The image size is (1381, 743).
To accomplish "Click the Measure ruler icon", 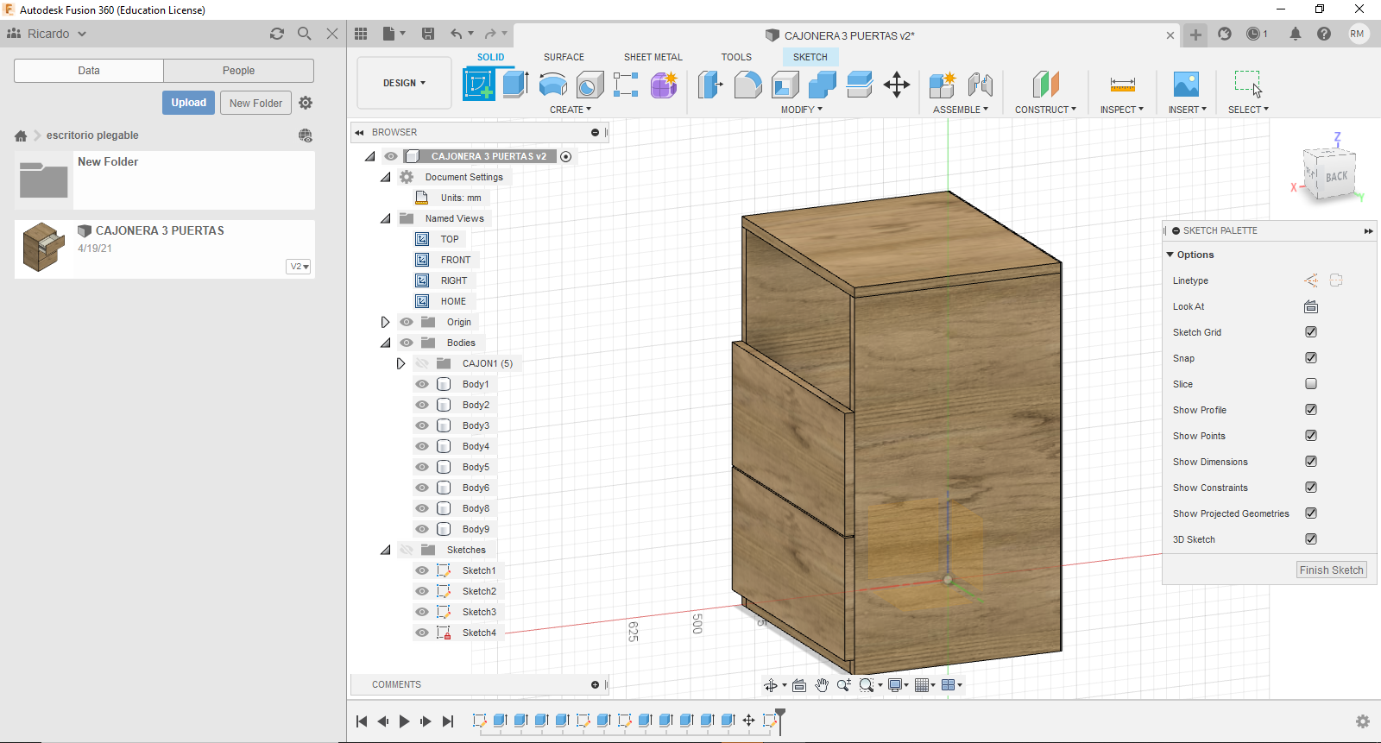I will click(1122, 85).
